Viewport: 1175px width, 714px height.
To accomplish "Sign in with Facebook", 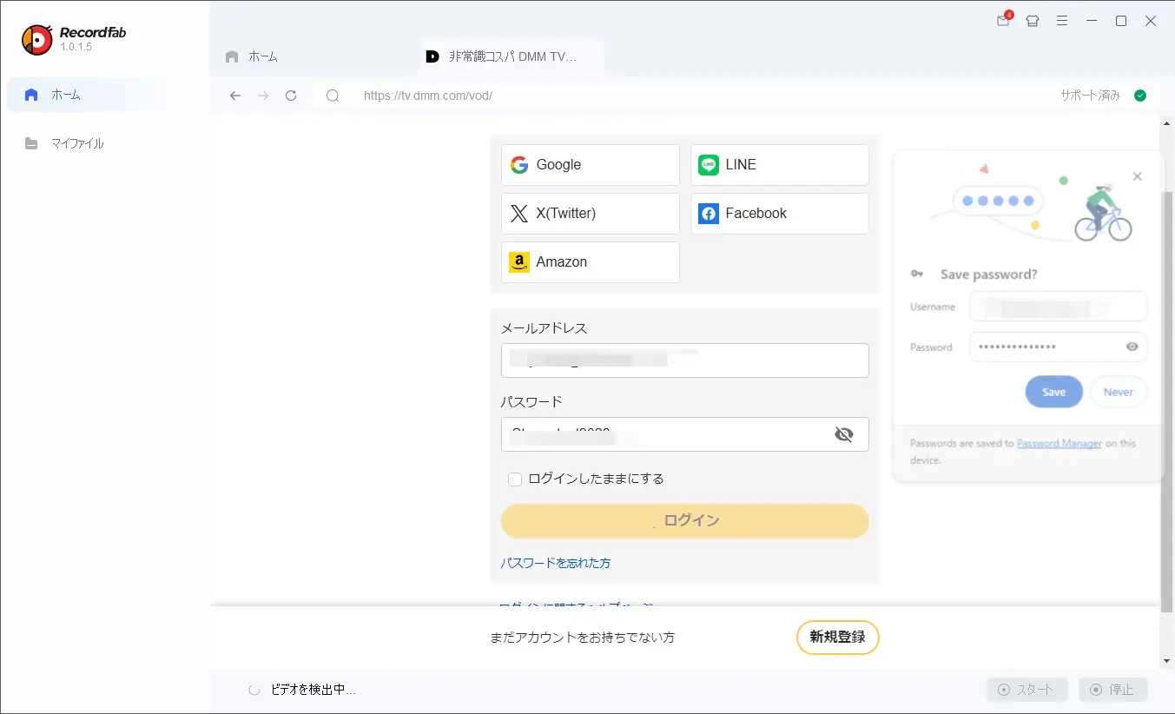I will [x=780, y=214].
